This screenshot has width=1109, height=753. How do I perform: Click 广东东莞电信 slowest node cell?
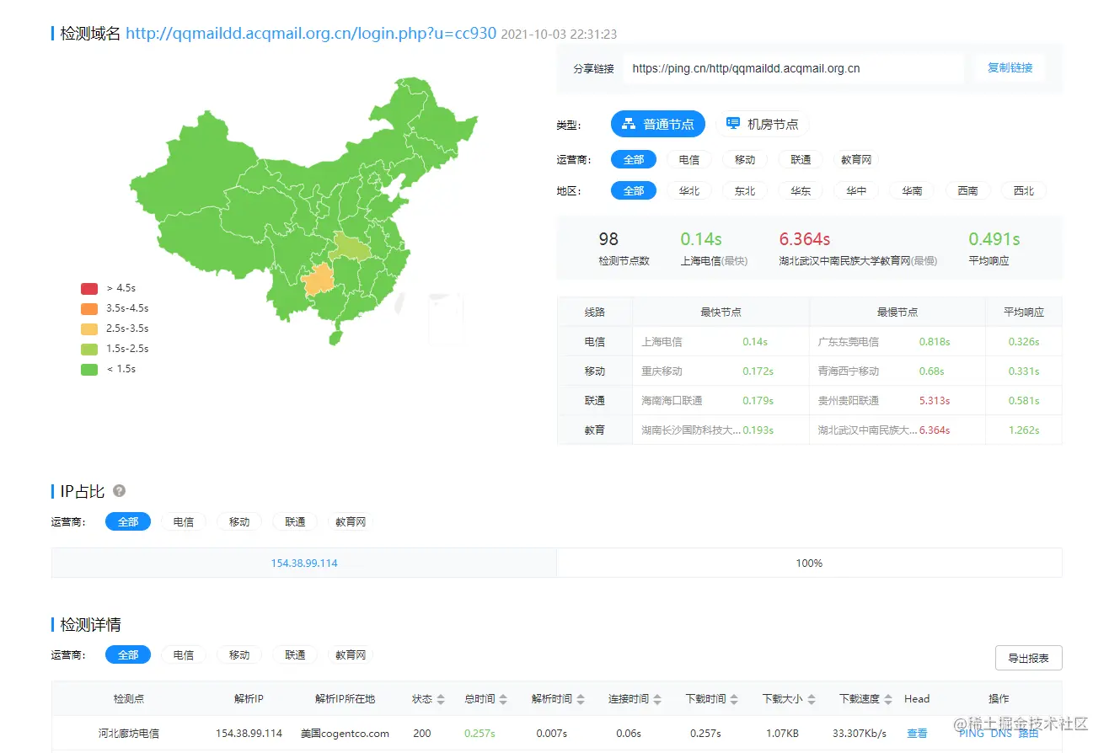click(849, 342)
